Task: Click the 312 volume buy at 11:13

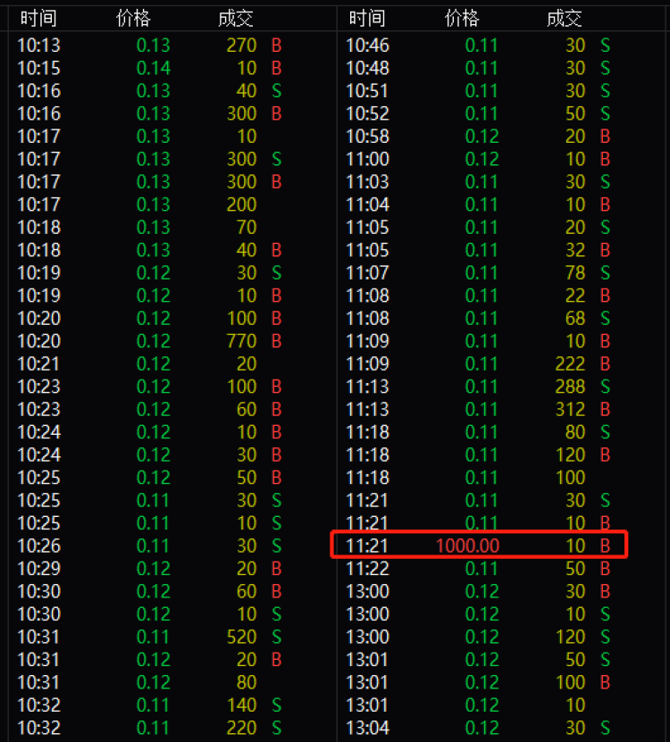Action: (x=570, y=409)
